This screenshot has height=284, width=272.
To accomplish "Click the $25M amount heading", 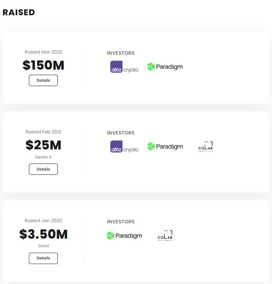I will coord(43,145).
